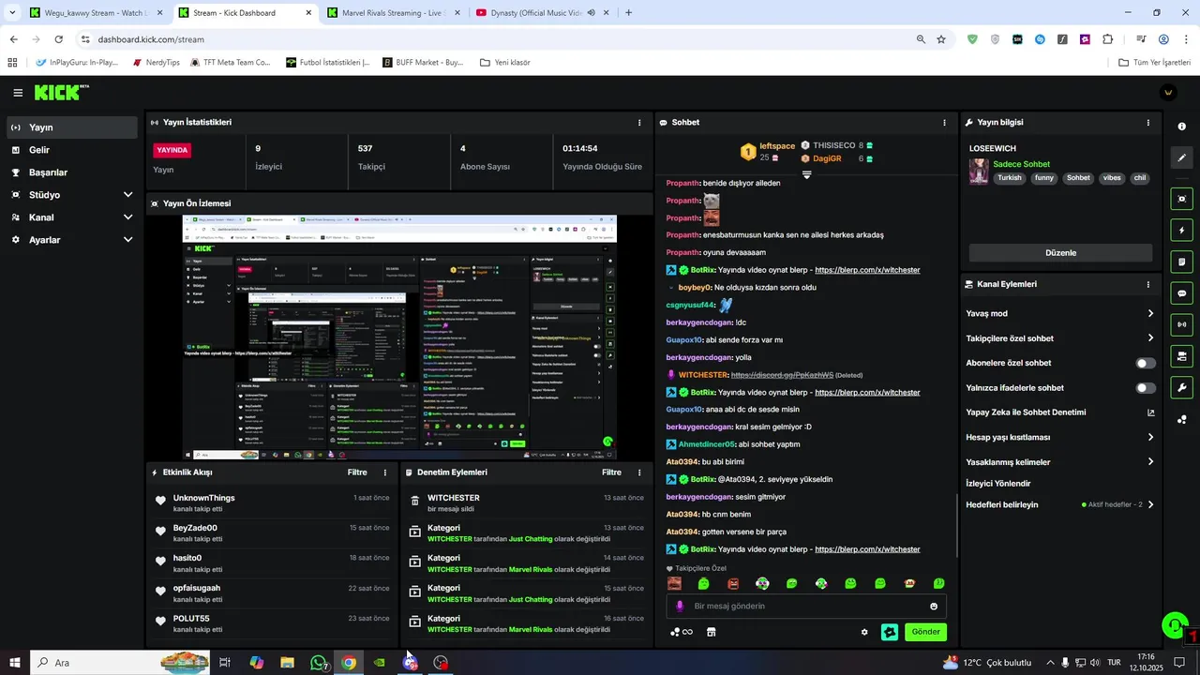Switch to Marvel Rivals Streaming browser tab
This screenshot has height=675, width=1200.
pos(392,13)
